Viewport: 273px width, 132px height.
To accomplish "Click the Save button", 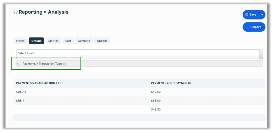I will (251, 15).
